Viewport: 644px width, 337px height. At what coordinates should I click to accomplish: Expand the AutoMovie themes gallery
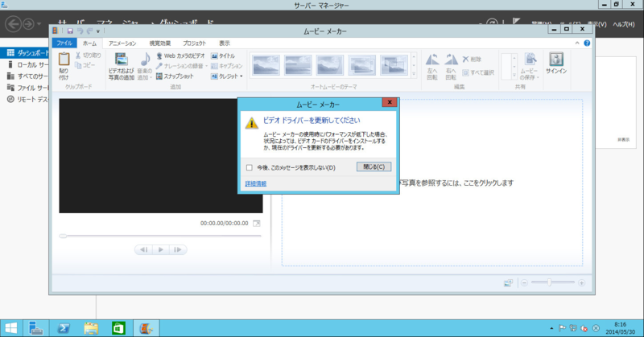tap(414, 75)
